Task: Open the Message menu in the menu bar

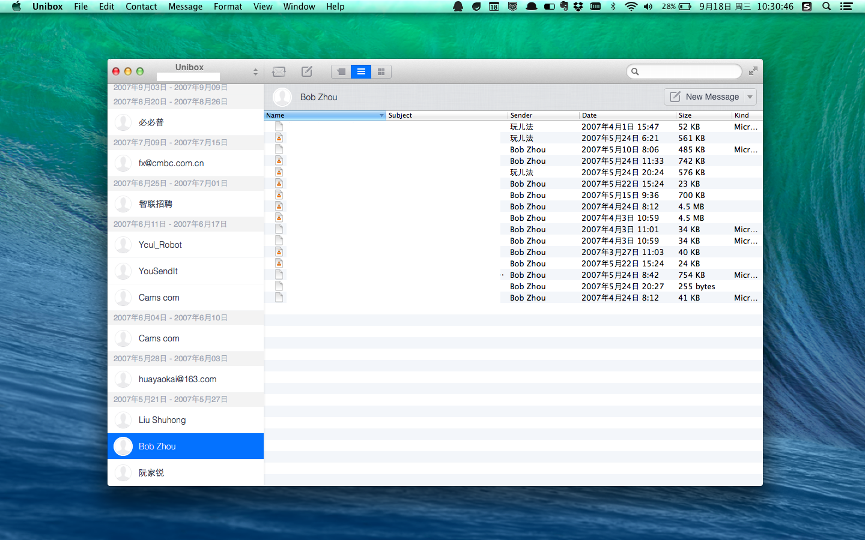Action: 185,7
